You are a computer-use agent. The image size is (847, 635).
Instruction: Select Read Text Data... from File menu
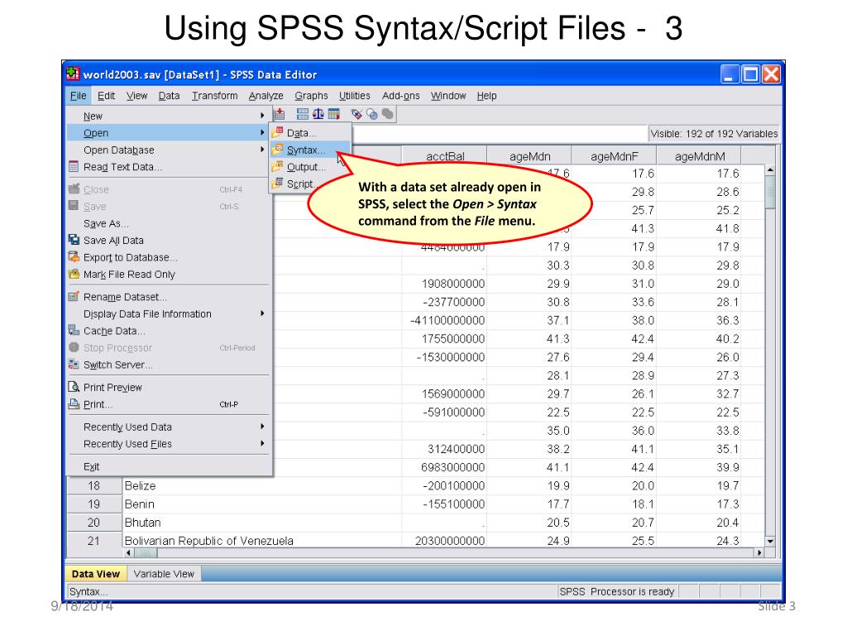pyautogui.click(x=169, y=167)
